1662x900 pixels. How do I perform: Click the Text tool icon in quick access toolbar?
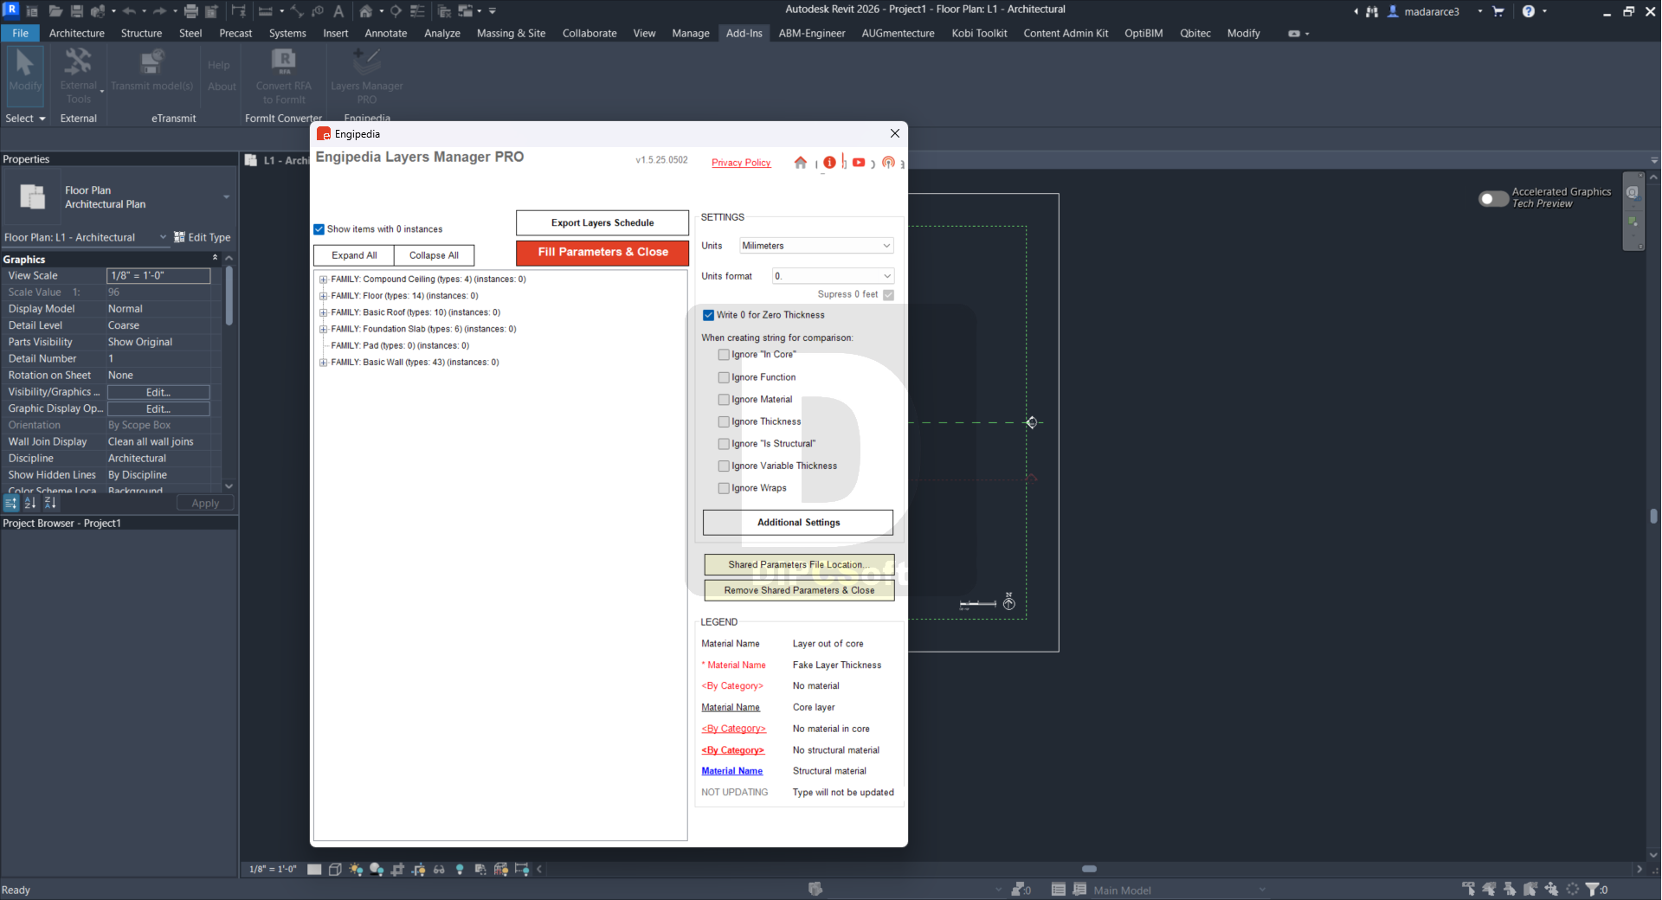(x=338, y=11)
